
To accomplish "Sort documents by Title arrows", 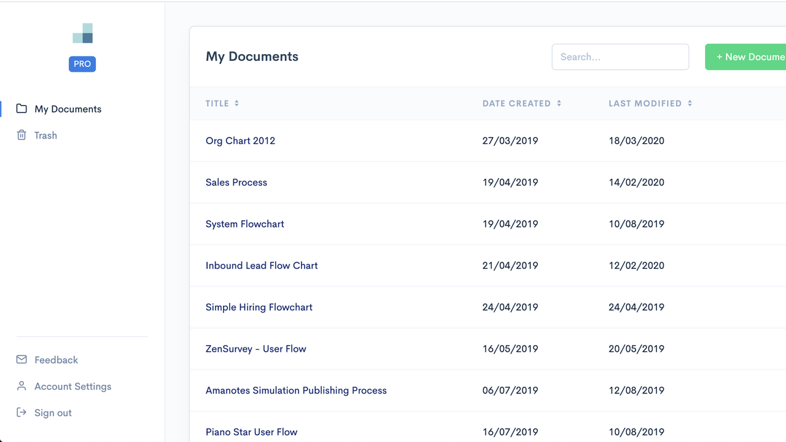I will click(236, 103).
